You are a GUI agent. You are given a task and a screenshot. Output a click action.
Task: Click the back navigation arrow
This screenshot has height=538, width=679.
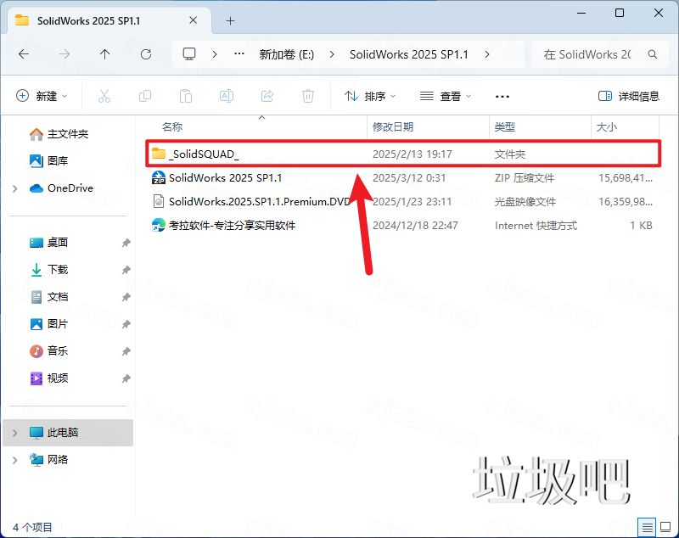coord(24,53)
